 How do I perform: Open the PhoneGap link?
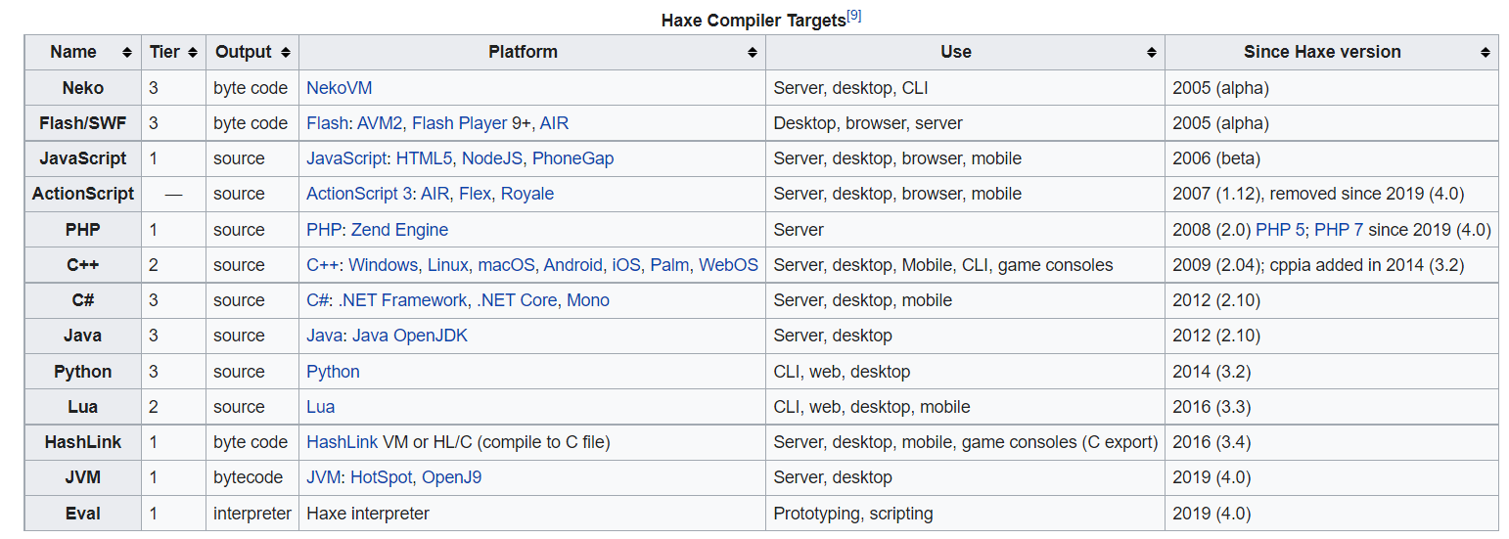(573, 158)
